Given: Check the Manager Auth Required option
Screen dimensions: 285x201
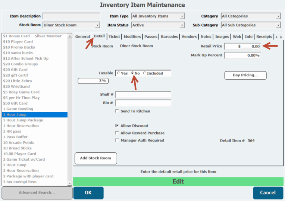Looking at the screenshot, I should click(118, 140).
